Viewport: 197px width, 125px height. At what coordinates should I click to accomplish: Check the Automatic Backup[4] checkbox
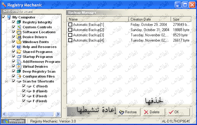[x=70, y=40]
